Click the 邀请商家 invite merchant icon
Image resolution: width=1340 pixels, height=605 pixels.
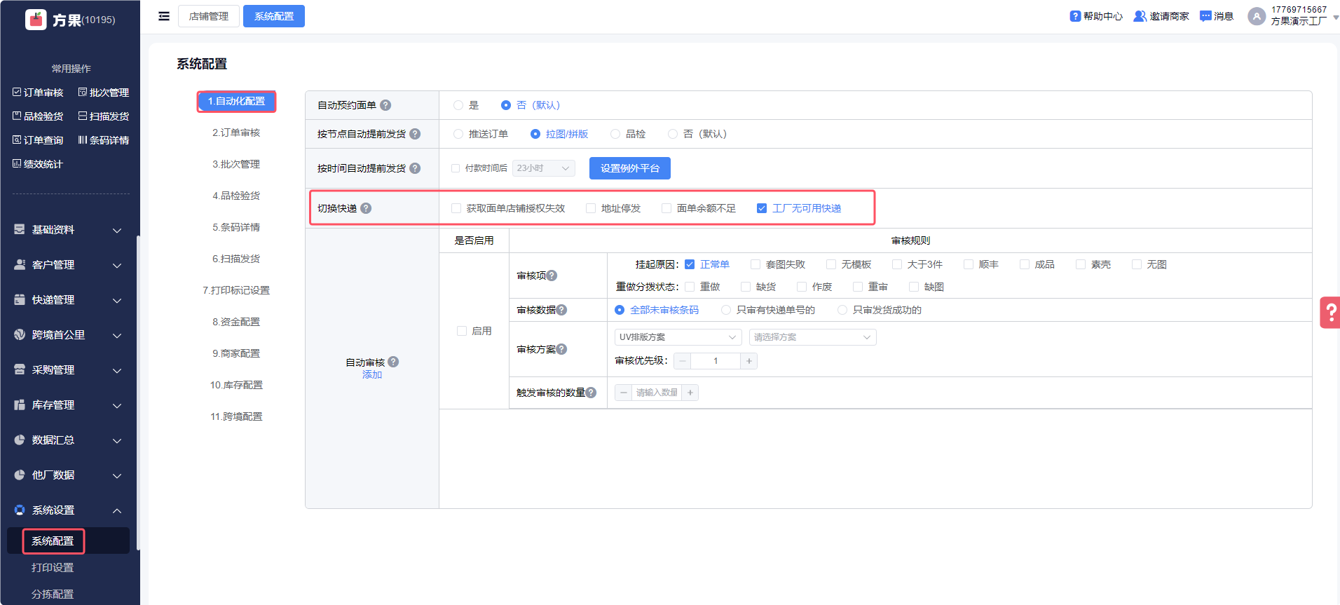(x=1140, y=16)
